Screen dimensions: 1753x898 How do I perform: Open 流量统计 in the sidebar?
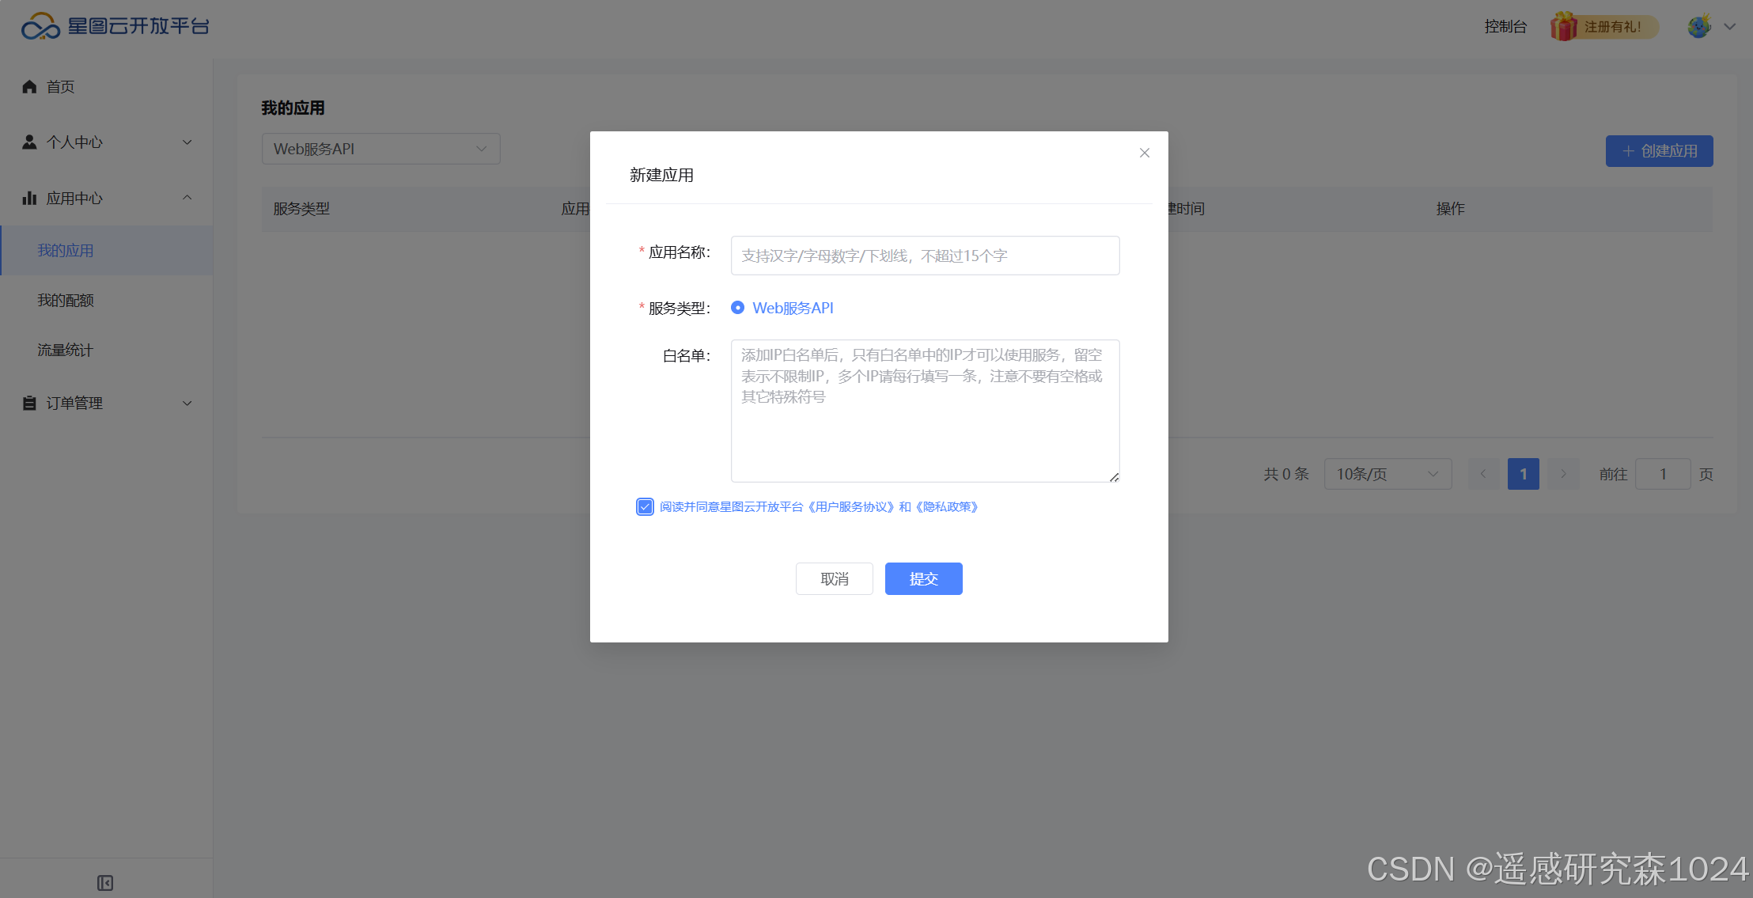65,350
